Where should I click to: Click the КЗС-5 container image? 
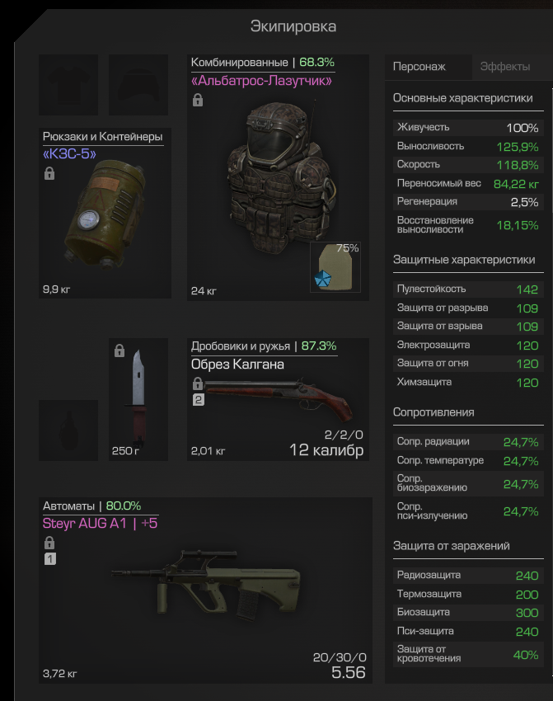105,214
